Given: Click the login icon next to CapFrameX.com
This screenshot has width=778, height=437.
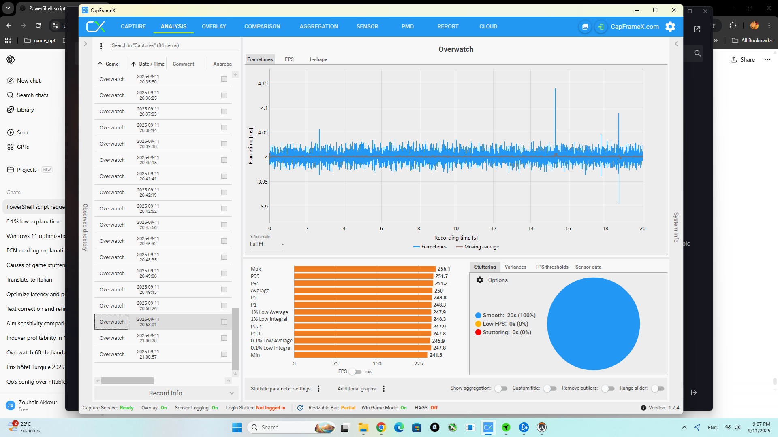Looking at the screenshot, I should pyautogui.click(x=601, y=27).
